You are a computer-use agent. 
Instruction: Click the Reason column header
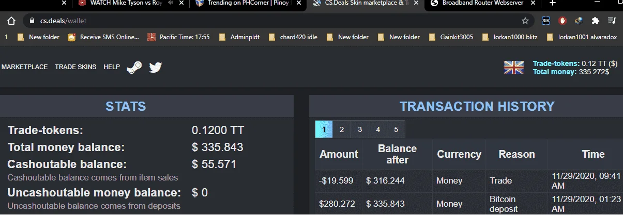tap(516, 154)
